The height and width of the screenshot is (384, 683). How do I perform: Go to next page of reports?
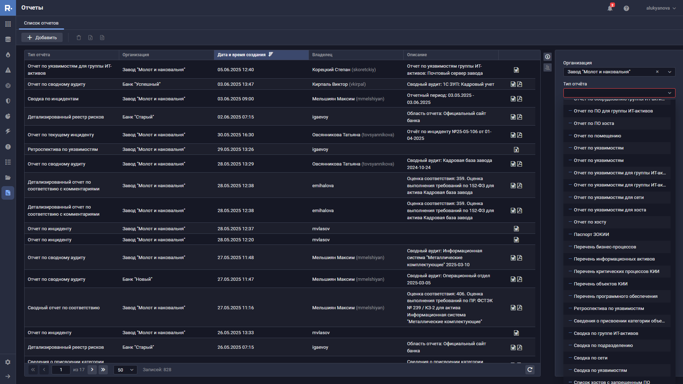tap(92, 370)
